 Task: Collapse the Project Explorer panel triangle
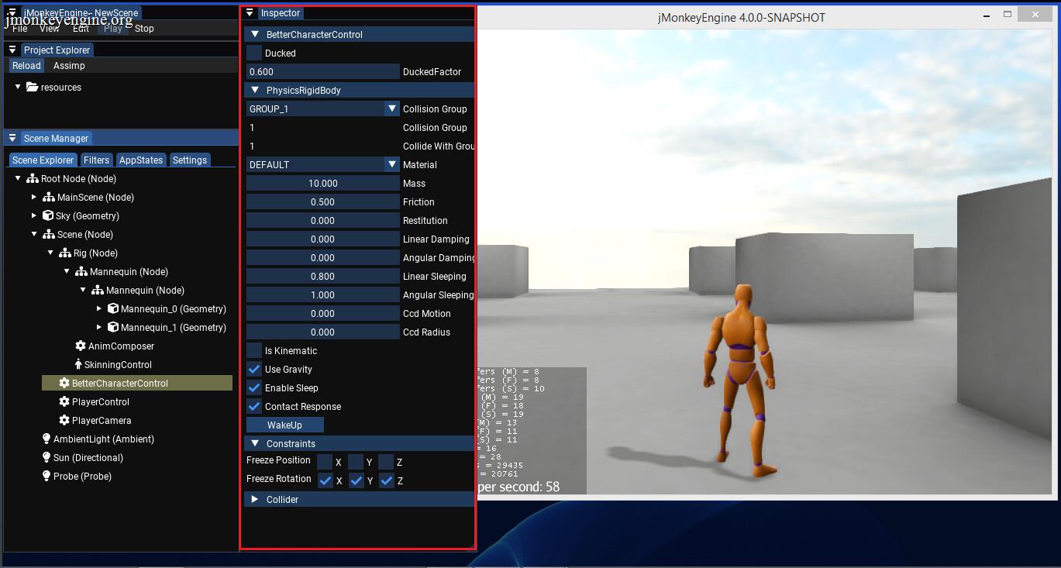12,50
